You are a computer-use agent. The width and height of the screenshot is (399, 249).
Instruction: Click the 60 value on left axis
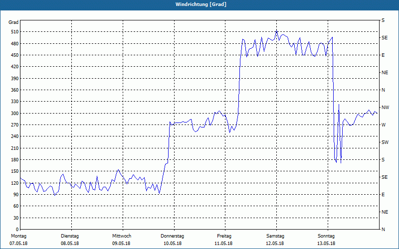coord(15,206)
